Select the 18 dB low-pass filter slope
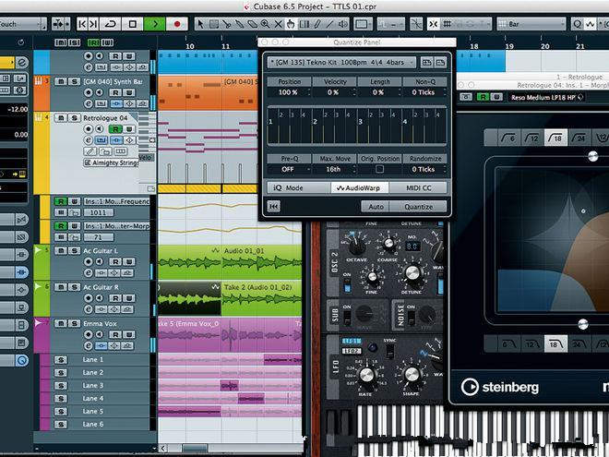Screen dimensions: 609x457 pyautogui.click(x=555, y=344)
